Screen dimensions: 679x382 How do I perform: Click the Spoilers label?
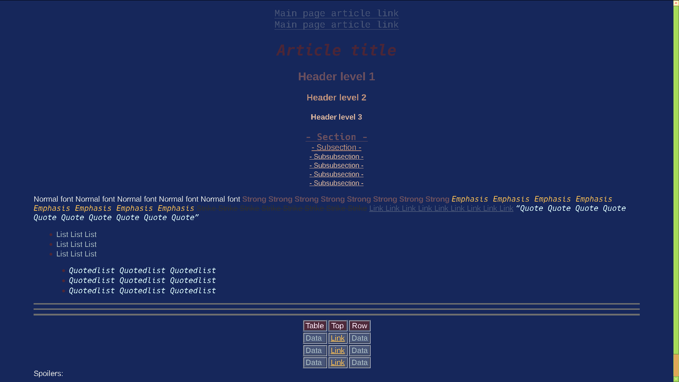click(48, 373)
